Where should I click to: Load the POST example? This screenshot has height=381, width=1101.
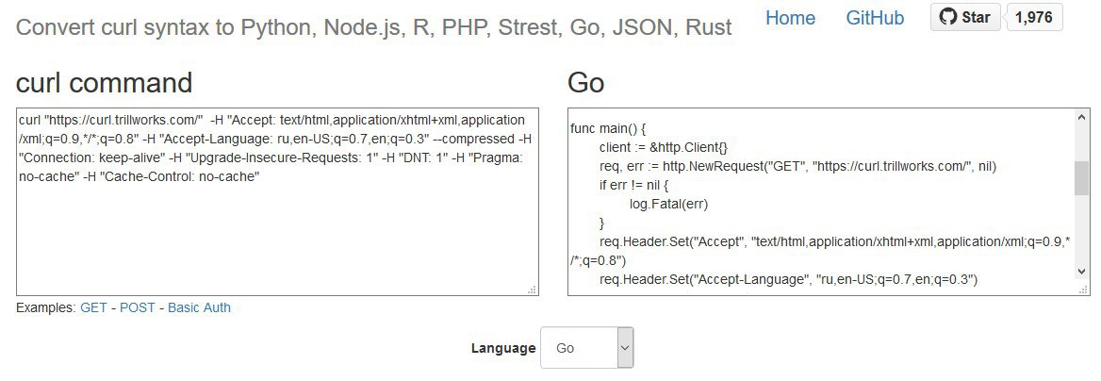coord(138,307)
